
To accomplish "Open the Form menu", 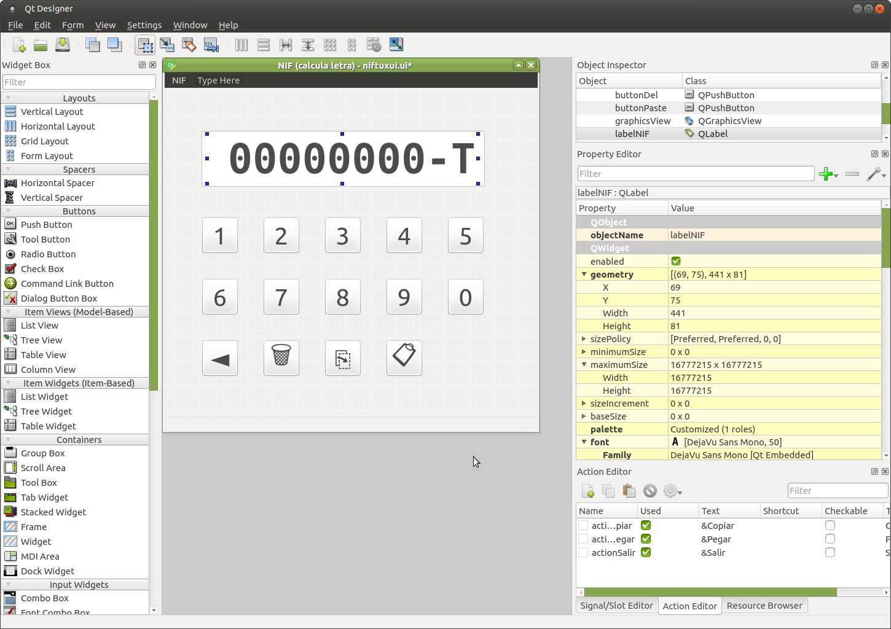I will [73, 25].
